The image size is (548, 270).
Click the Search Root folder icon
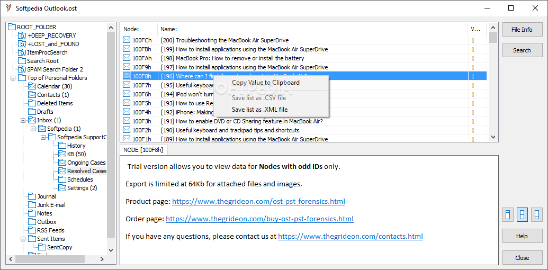(22, 61)
